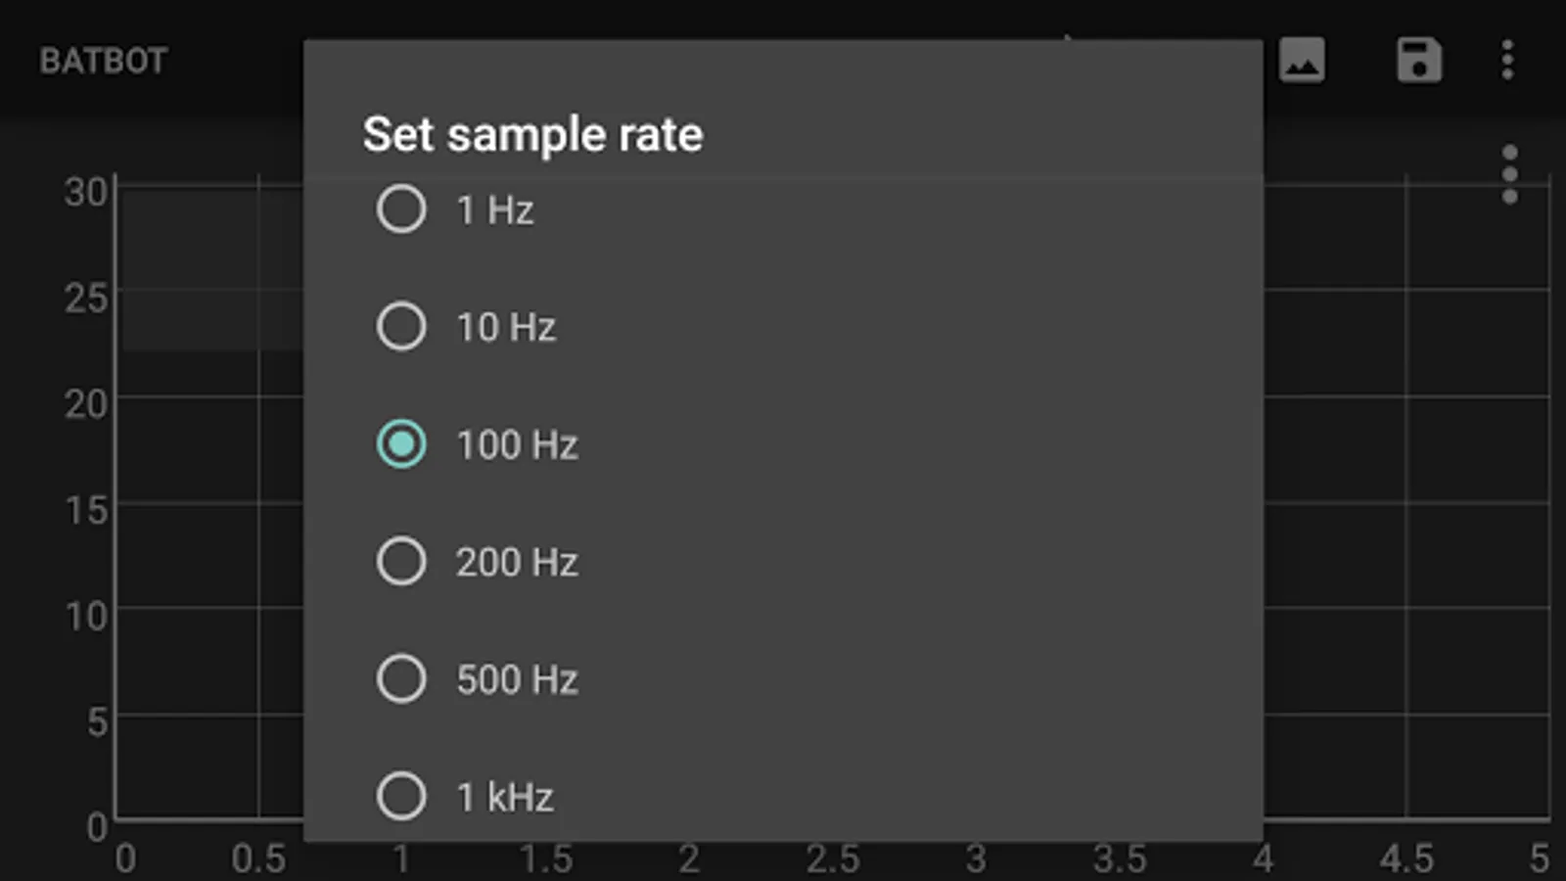Viewport: 1566px width, 881px height.
Task: Open the chart's three-dot options menu
Action: 1509,174
